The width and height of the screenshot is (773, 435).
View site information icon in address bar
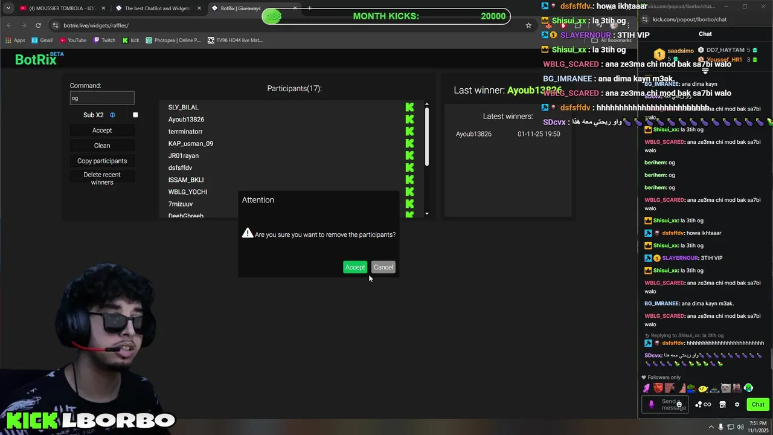click(56, 25)
